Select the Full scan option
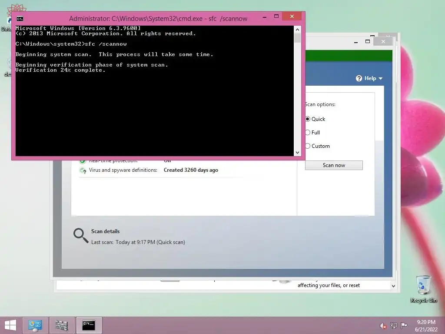 [308, 132]
